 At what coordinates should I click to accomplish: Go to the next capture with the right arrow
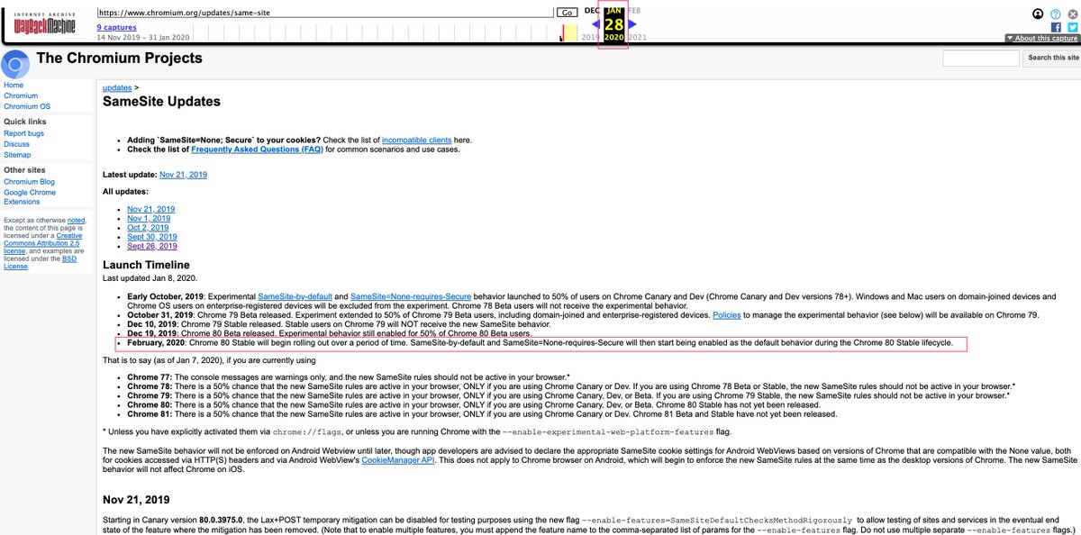[x=631, y=23]
